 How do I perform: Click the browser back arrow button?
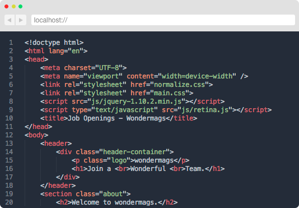(x=10, y=20)
